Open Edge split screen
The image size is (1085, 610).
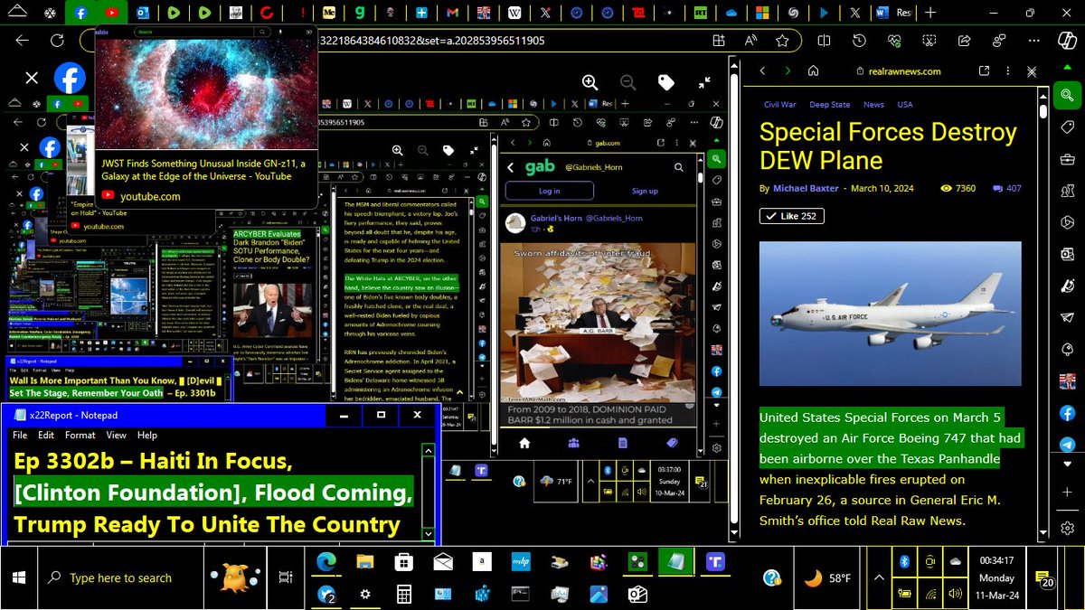tap(824, 41)
